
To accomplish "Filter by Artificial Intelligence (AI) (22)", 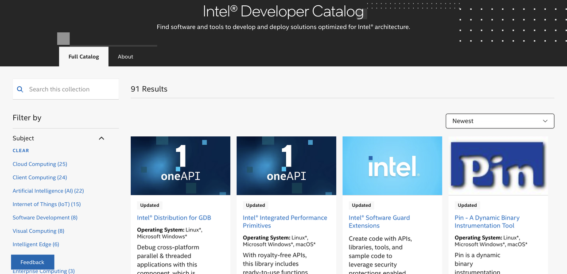I will tap(48, 191).
